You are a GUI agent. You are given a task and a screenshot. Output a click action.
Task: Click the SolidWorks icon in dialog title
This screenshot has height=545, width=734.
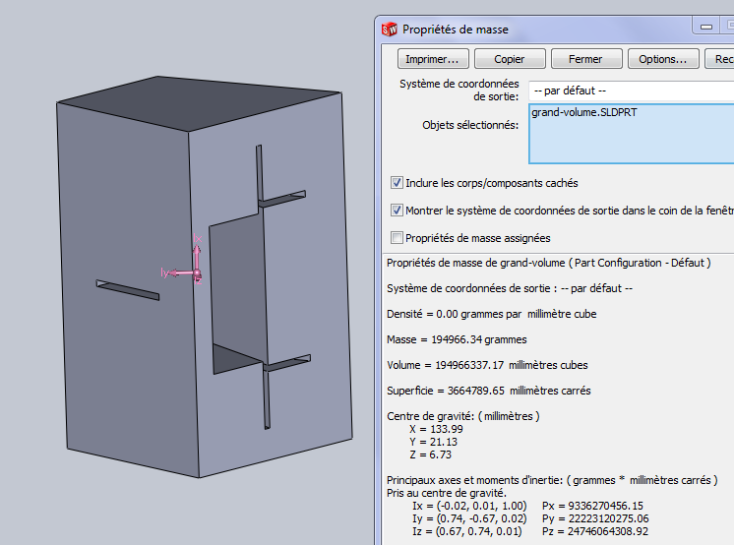390,30
